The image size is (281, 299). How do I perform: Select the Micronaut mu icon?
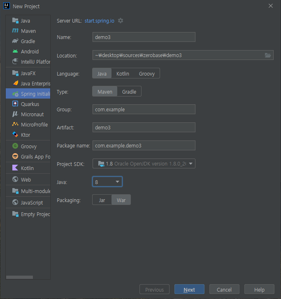click(x=15, y=114)
